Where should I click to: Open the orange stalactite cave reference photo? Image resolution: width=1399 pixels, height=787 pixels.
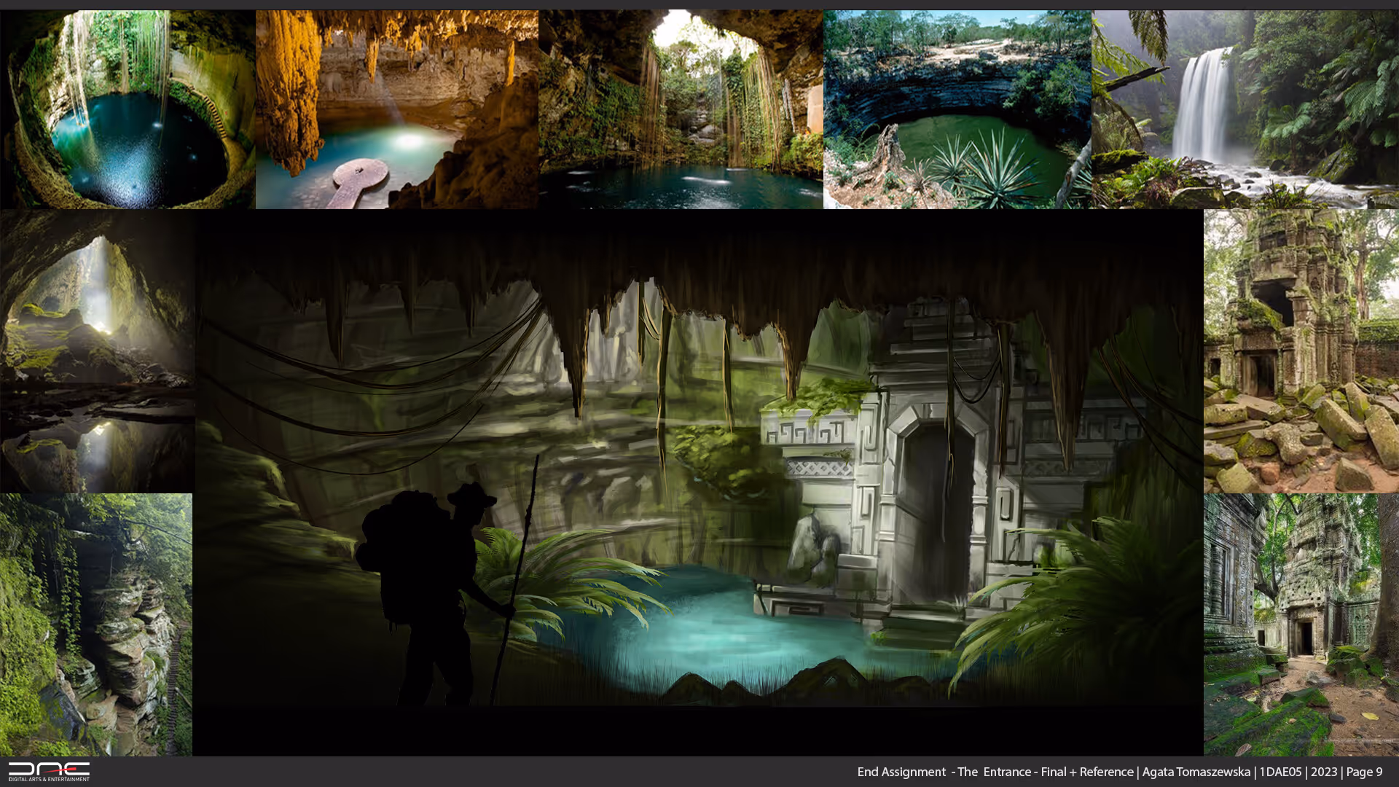397,109
